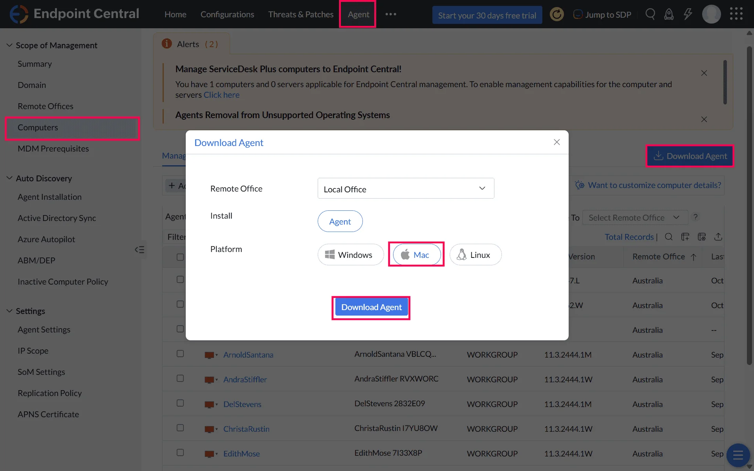Open the apps grid launcher
Image resolution: width=754 pixels, height=471 pixels.
click(736, 14)
